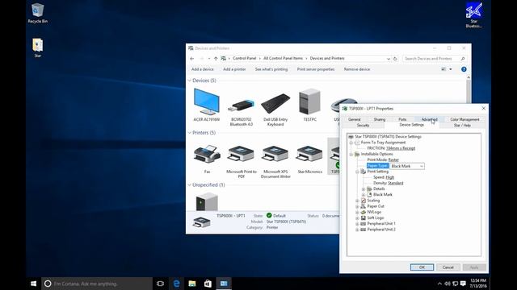517x290 pixels.
Task: Select the Star folder desktop icon
Action: (38, 48)
